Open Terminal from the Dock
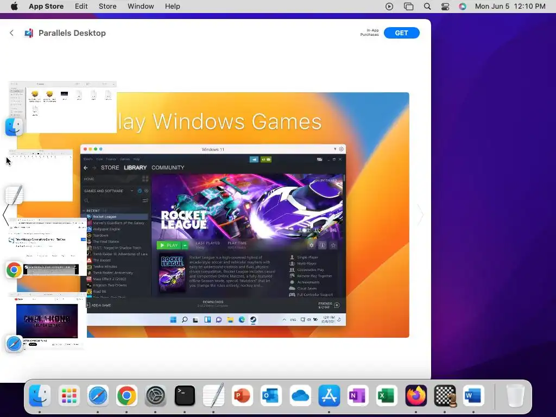The height and width of the screenshot is (417, 556). [185, 395]
